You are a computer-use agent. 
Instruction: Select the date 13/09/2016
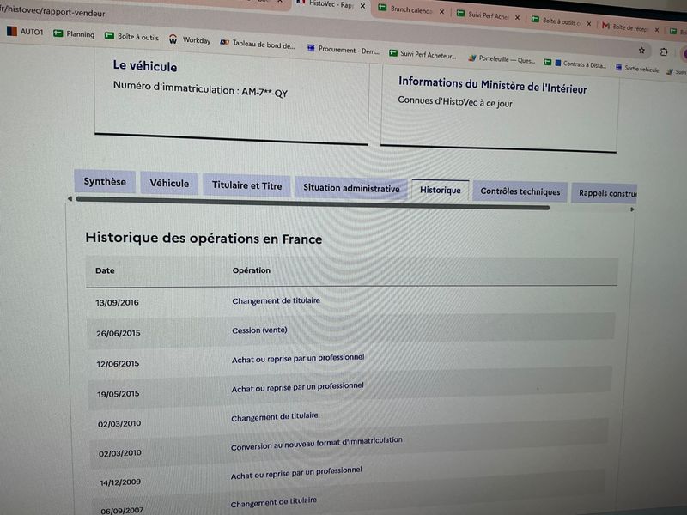[x=117, y=303]
